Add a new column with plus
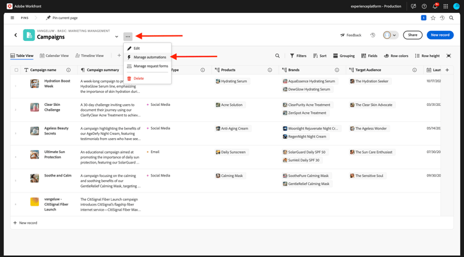The image size is (464, 257). 447,70
